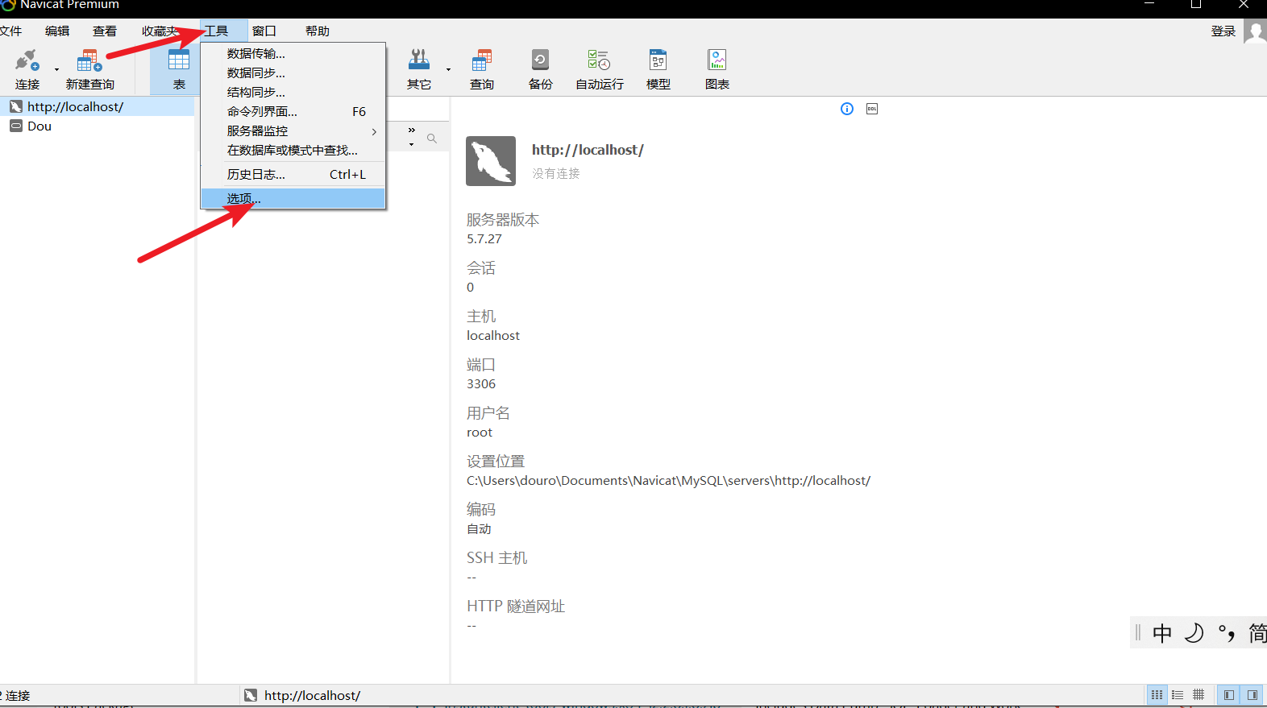This screenshot has height=708, width=1267.
Task: Toggle the left navigation pane visibility
Action: (1229, 694)
